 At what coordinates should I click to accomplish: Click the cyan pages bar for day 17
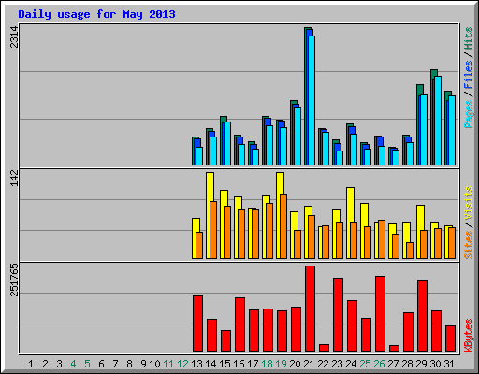[255, 157]
